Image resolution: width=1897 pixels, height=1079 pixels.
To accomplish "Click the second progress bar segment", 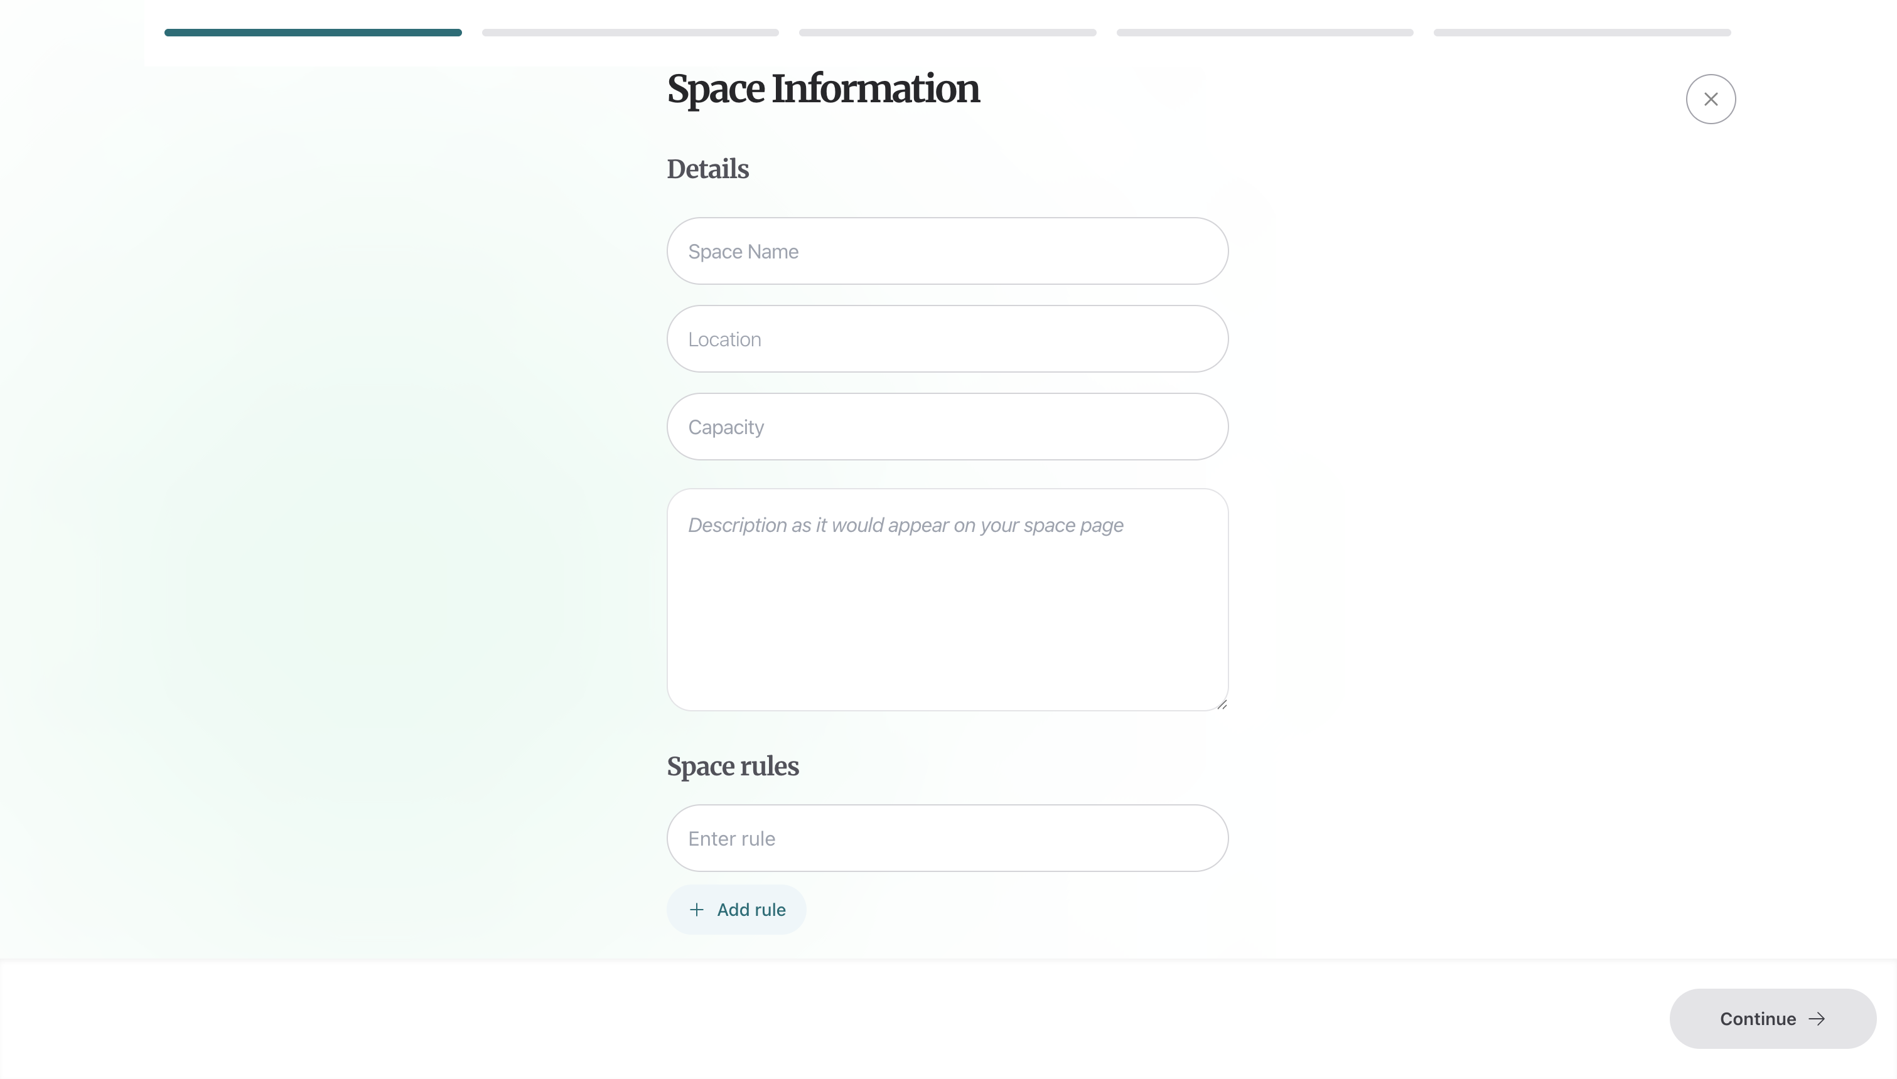I will [x=630, y=32].
